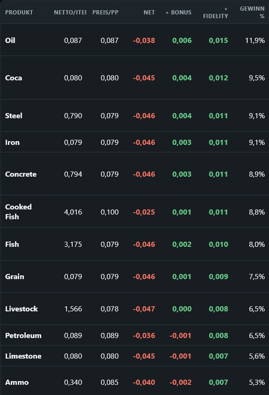Select the Petroleum product row
The height and width of the screenshot is (395, 269).
(135, 335)
